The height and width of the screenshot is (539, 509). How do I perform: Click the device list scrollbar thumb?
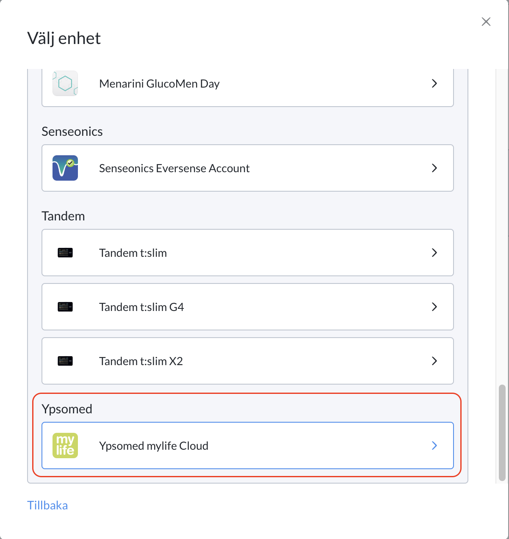[x=502, y=433]
